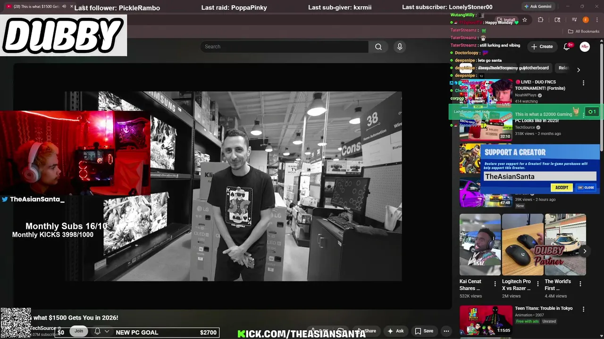
Task: Open The World's First short thumbnail
Action: (x=565, y=245)
